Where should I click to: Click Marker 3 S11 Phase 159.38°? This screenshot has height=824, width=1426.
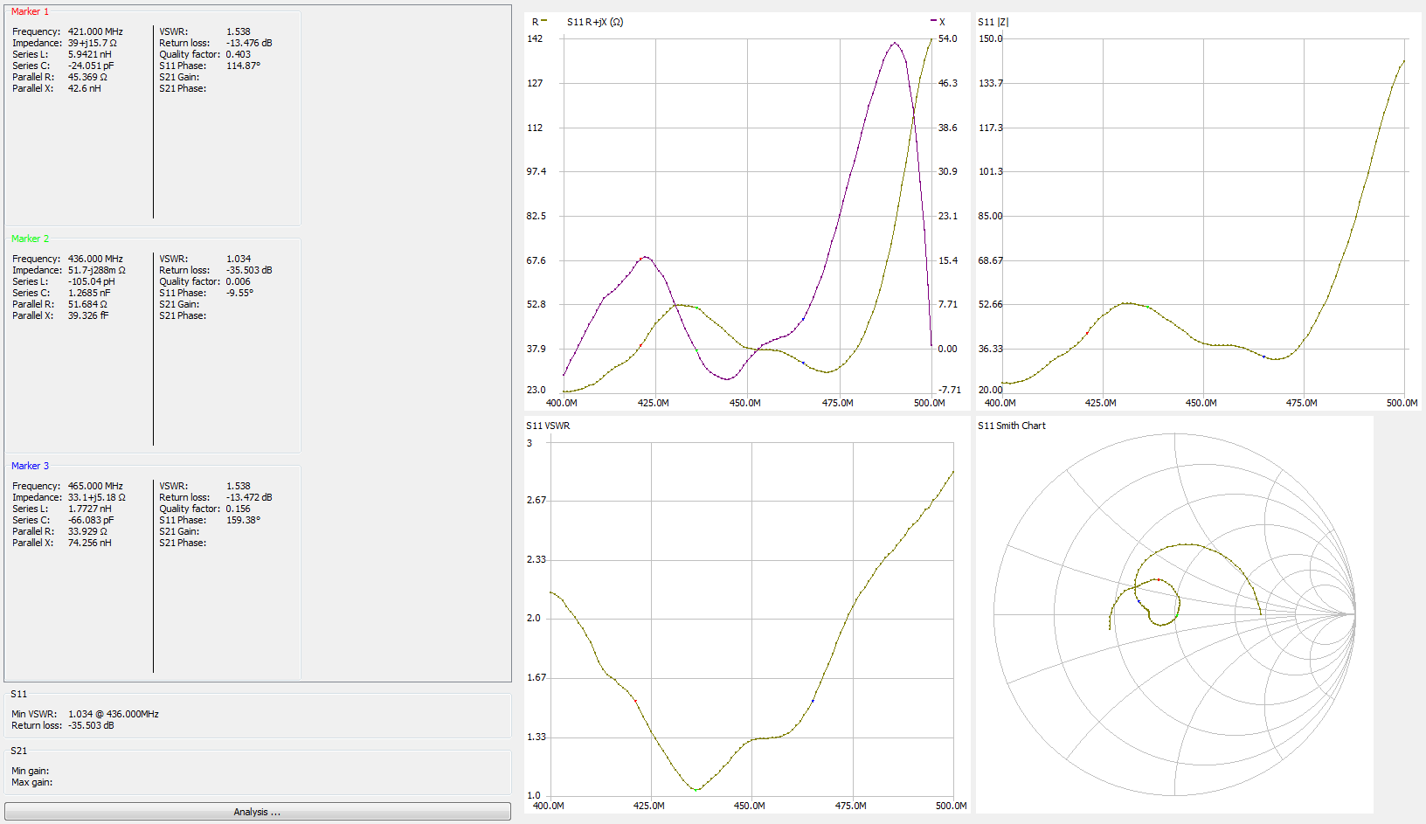pyautogui.click(x=243, y=520)
